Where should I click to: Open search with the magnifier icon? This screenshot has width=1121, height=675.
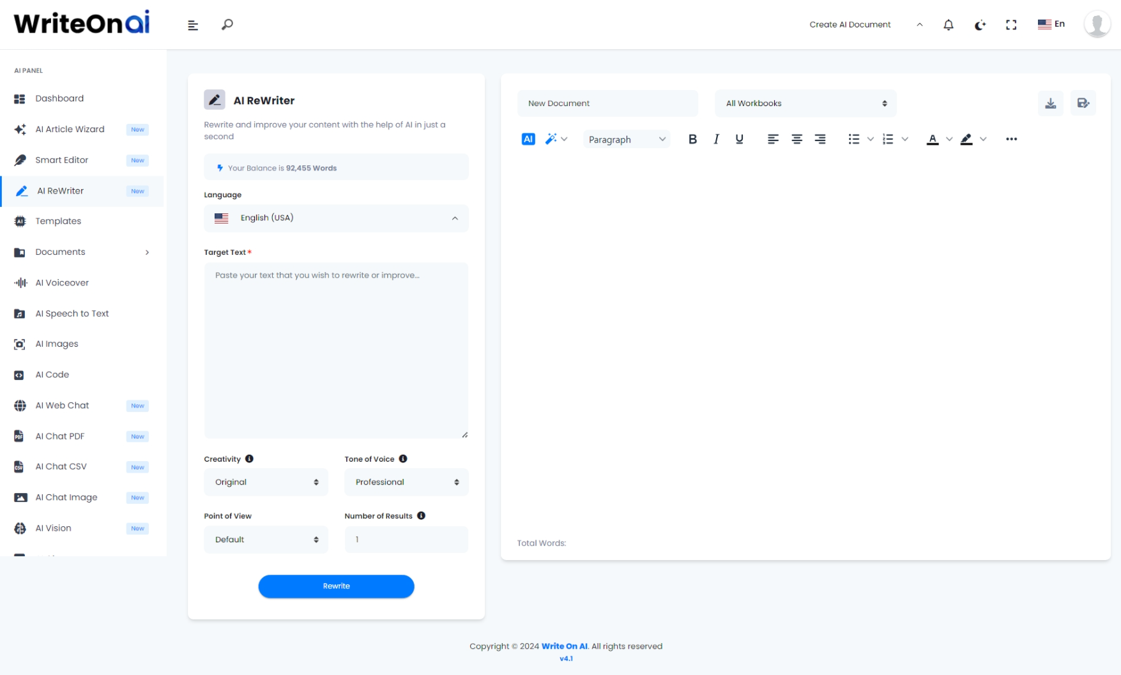pos(227,25)
